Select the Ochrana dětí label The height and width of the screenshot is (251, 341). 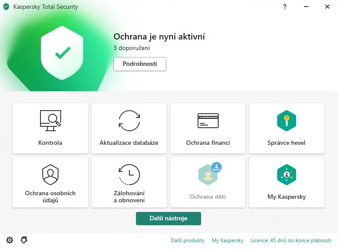[208, 197]
